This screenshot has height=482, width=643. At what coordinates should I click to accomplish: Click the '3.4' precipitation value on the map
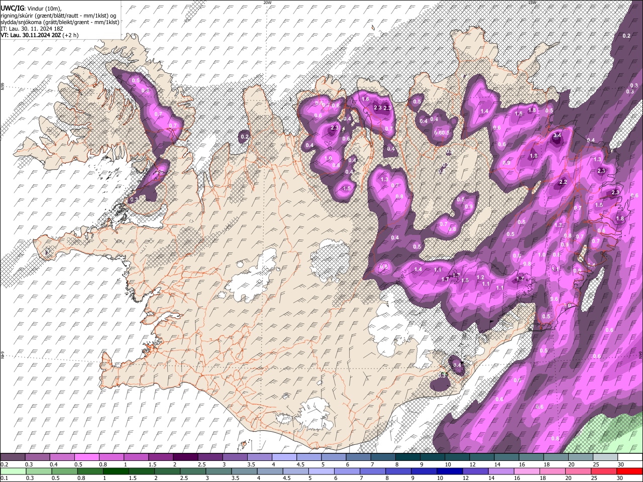[557, 136]
